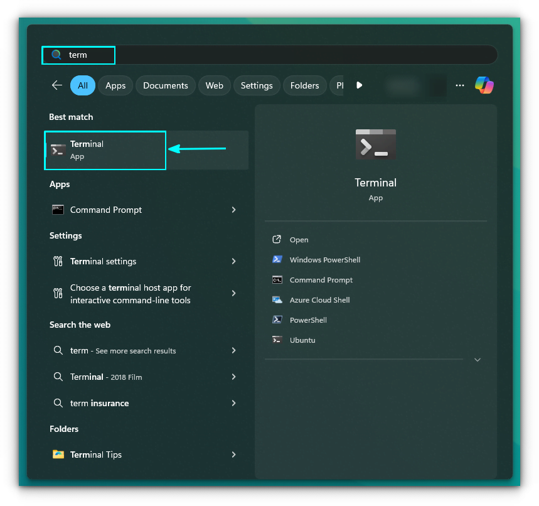
Task: Click the Windows PowerShell icon
Action: 277,259
